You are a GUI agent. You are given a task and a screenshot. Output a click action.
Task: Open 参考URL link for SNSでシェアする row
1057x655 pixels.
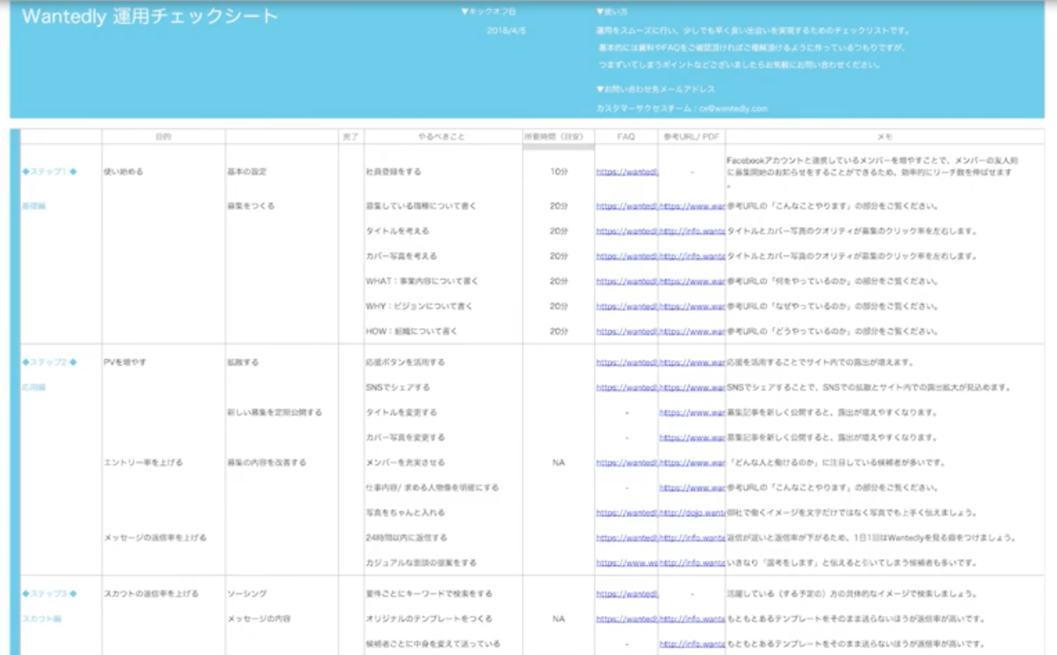point(692,388)
